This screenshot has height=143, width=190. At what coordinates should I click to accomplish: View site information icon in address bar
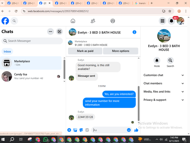pos(24,11)
